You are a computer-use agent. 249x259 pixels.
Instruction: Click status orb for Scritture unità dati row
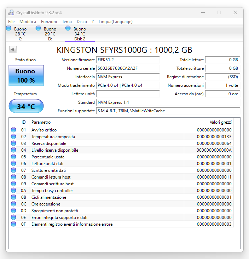13,170
